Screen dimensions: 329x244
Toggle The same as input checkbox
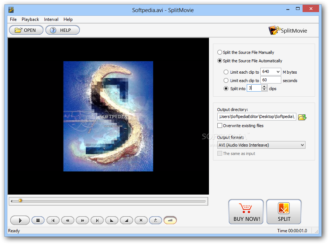pyautogui.click(x=220, y=154)
